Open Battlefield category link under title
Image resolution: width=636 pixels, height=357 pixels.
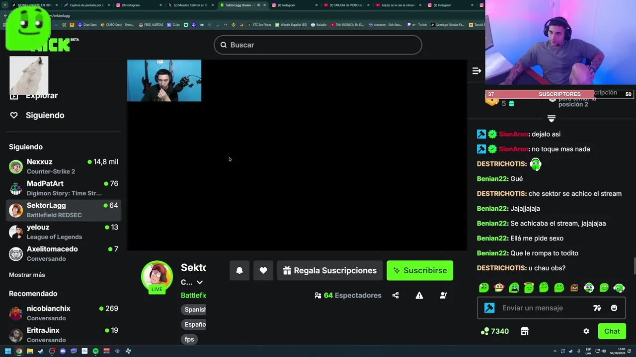[x=193, y=295]
